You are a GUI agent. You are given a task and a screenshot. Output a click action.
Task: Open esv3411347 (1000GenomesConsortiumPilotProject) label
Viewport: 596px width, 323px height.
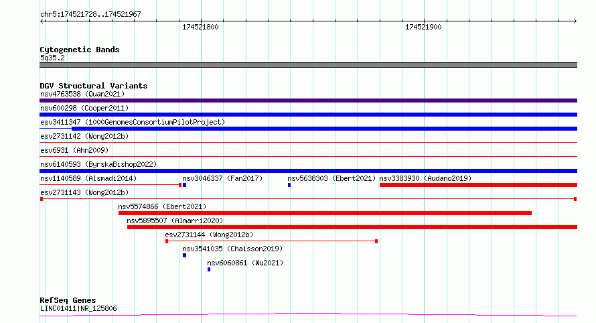click(x=133, y=122)
